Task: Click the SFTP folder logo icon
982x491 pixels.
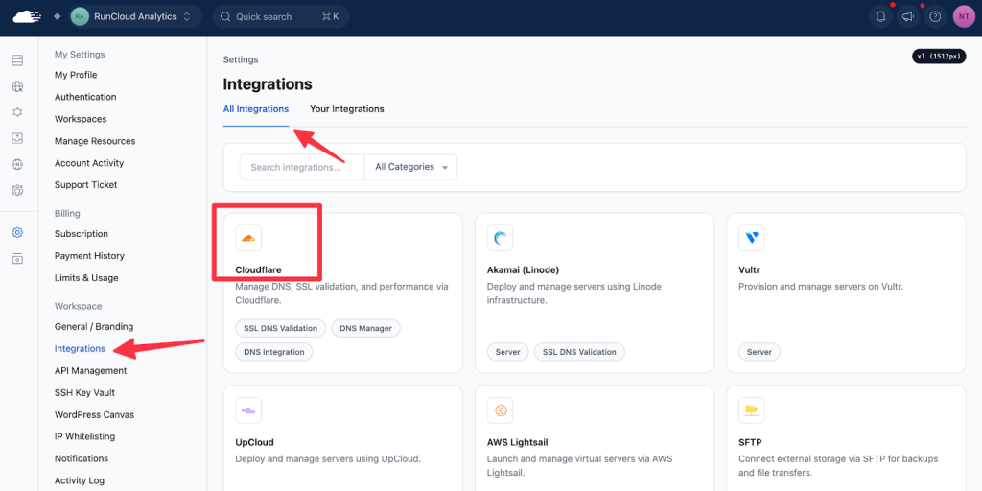Action: tap(752, 410)
